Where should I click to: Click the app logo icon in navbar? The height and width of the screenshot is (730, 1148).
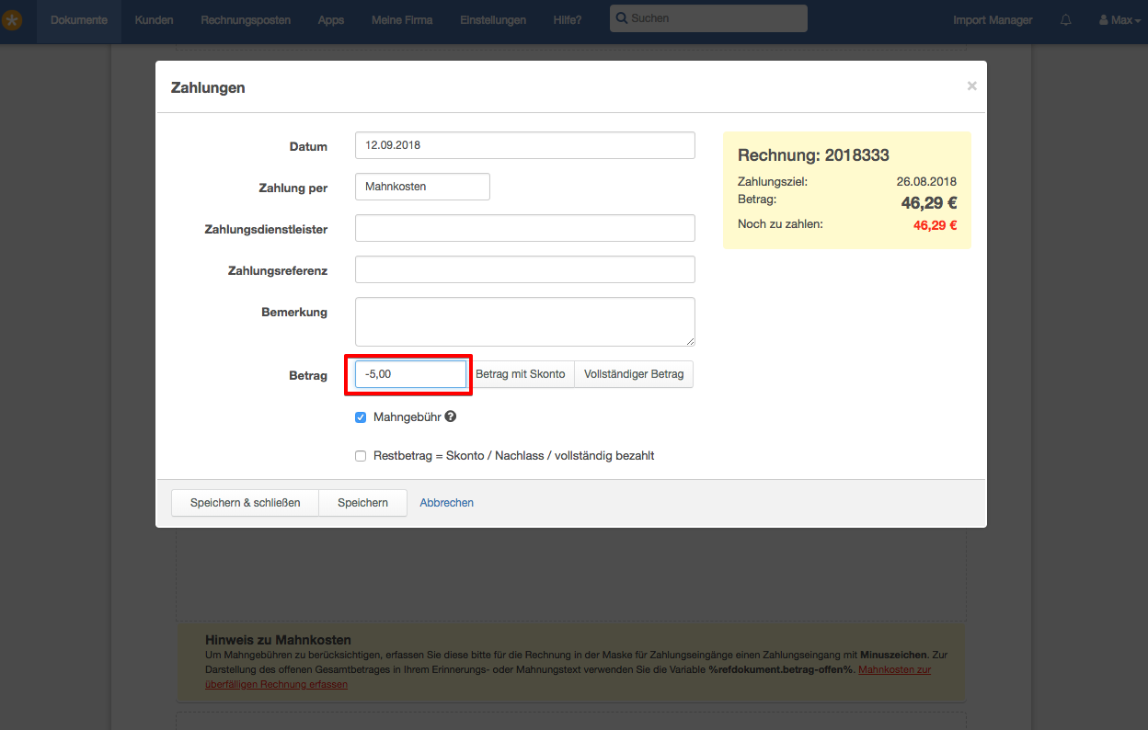[12, 20]
